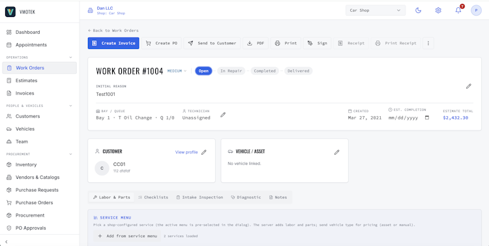Open settings via the gear icon
The width and height of the screenshot is (489, 246).
(x=438, y=10)
